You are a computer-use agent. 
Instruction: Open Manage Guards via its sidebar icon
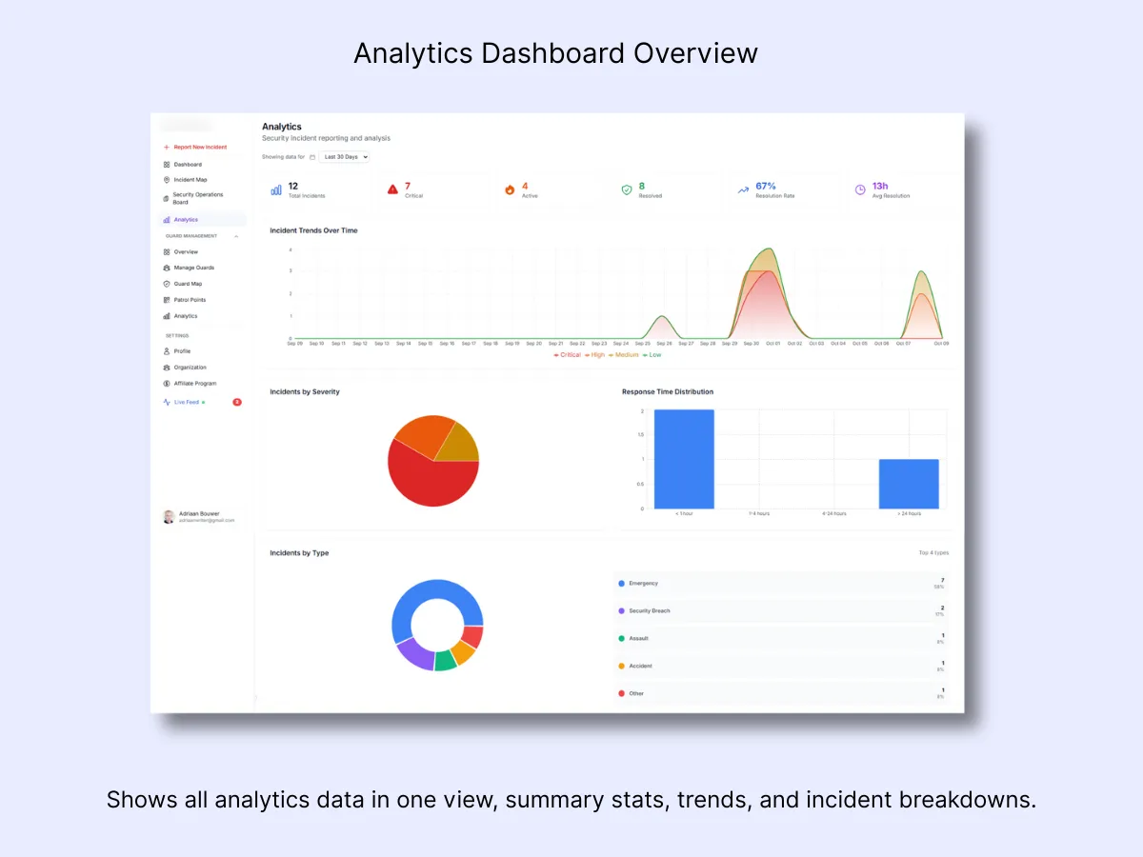[167, 268]
